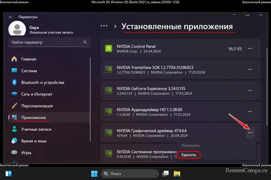271x180 pixels.
Task: Click the Wi-Fi icon for Сеть и Интернет
Action: 14,94
